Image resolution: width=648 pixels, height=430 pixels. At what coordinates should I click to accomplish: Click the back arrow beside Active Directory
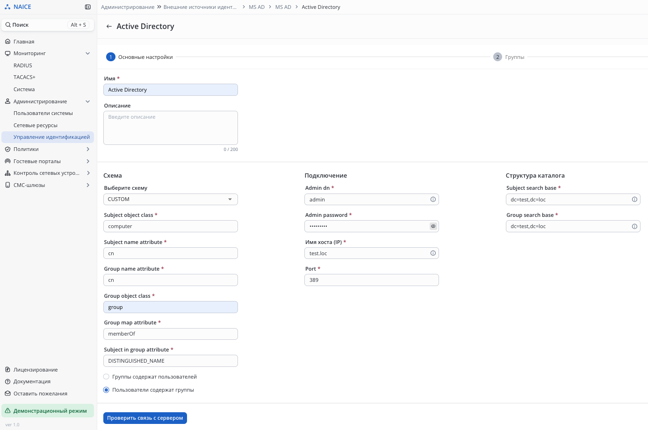coord(109,27)
